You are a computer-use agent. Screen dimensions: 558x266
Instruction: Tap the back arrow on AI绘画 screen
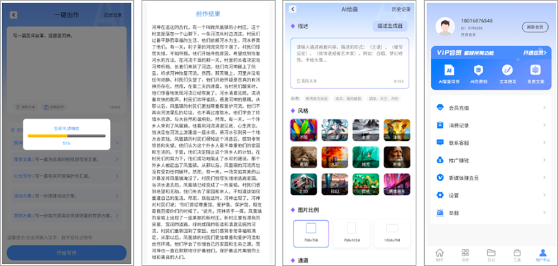click(292, 9)
